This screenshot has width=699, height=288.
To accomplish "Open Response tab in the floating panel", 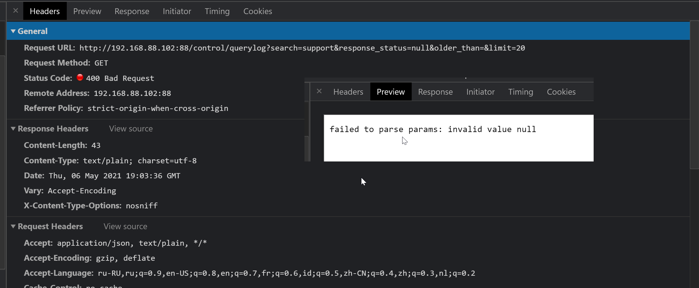I will click(435, 92).
